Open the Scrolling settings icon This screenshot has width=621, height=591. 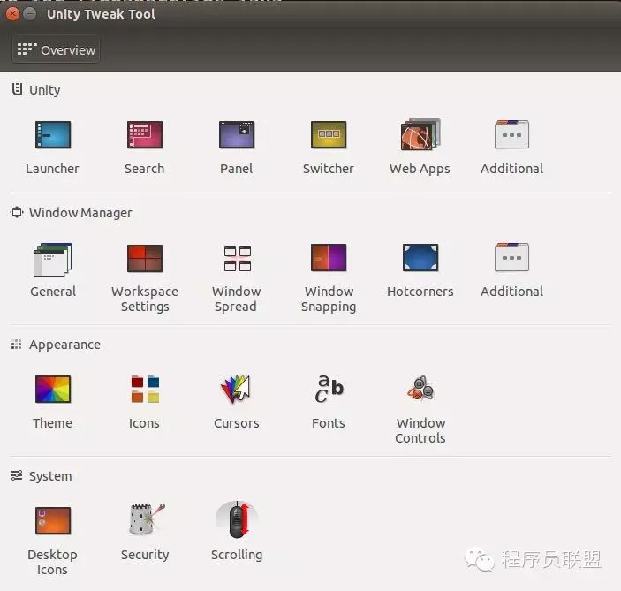pyautogui.click(x=237, y=519)
